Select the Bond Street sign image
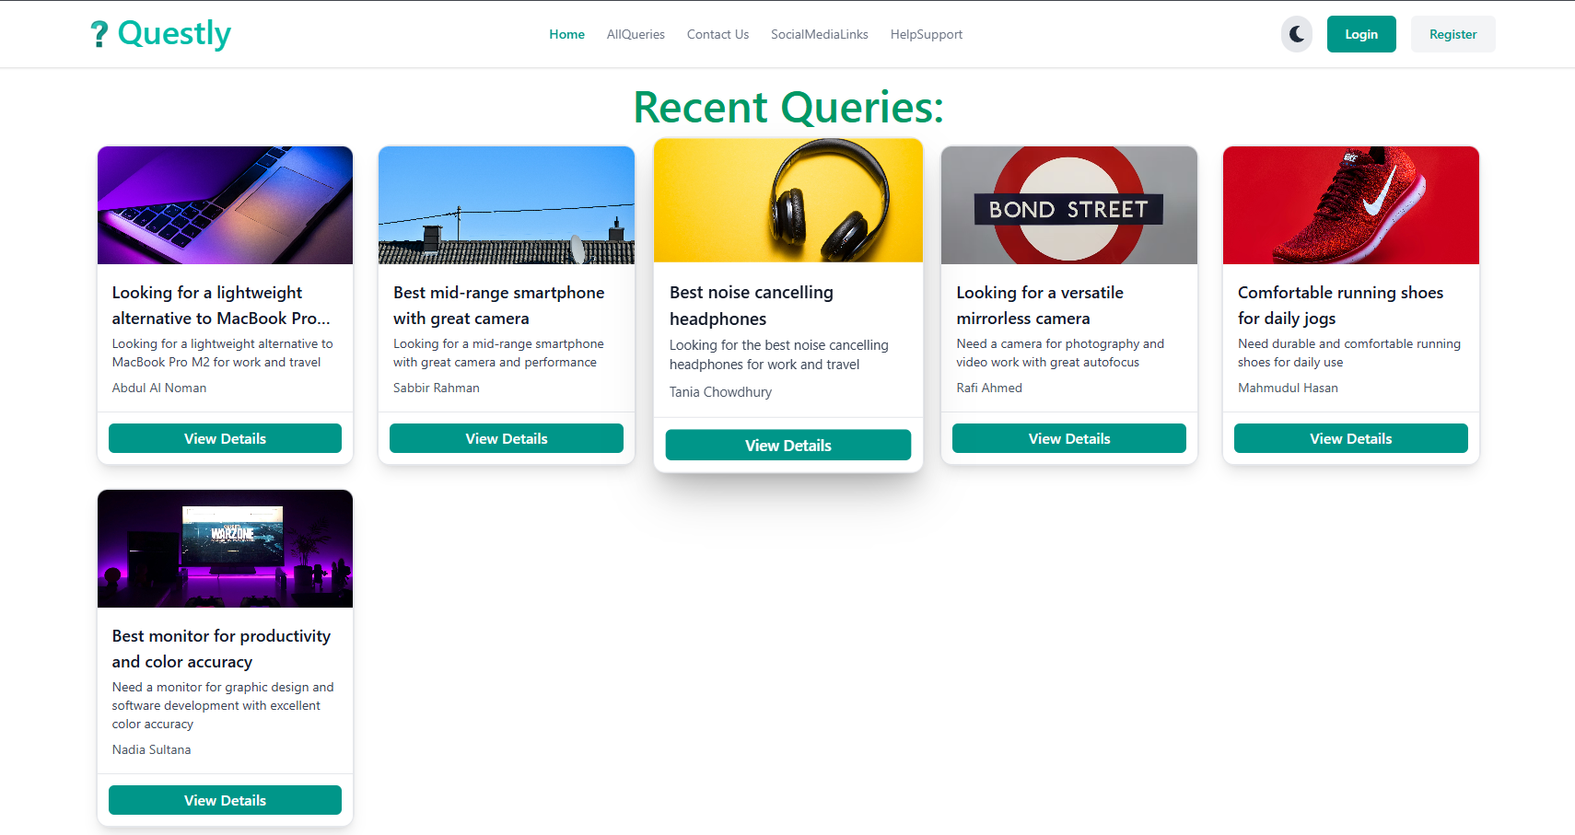The height and width of the screenshot is (835, 1575). (x=1068, y=205)
